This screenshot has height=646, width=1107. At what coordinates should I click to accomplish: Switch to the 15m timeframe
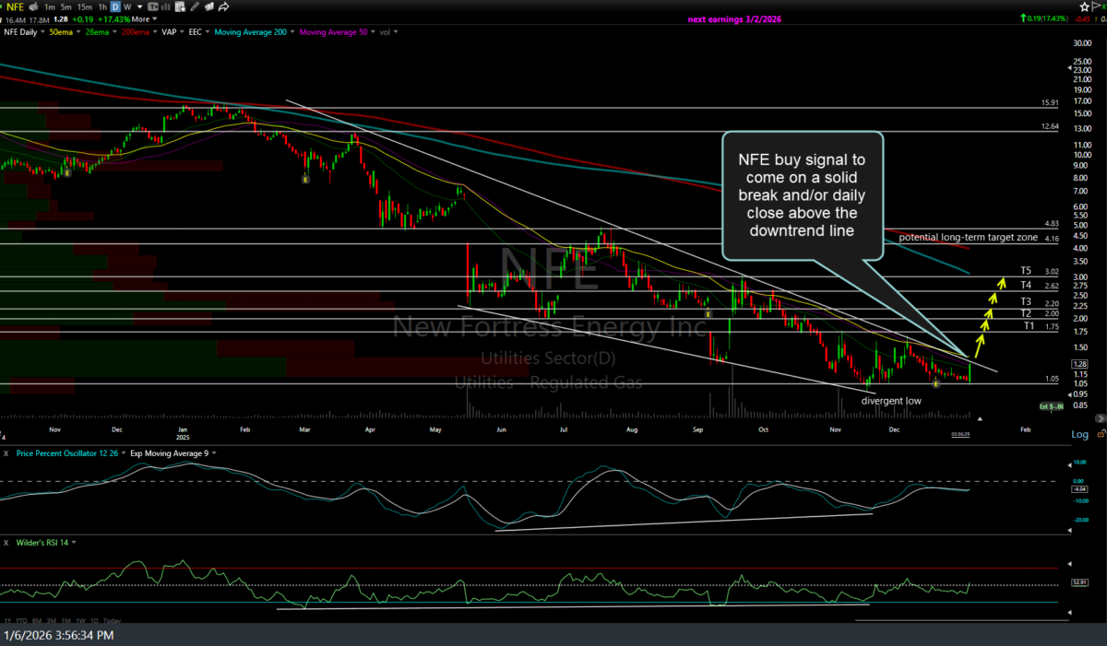pyautogui.click(x=85, y=6)
